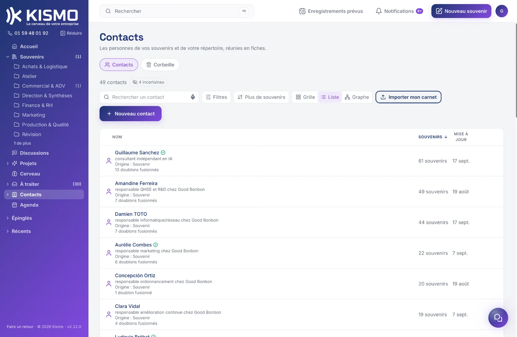
Task: Click the Rechercher un contact field
Action: [x=149, y=97]
